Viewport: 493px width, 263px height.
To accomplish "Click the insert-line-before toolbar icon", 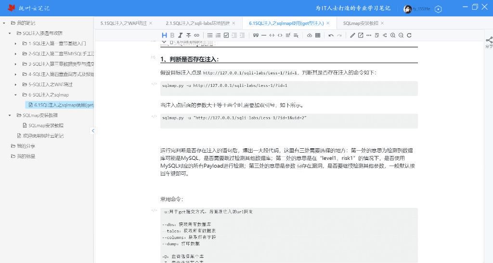I will (288, 36).
